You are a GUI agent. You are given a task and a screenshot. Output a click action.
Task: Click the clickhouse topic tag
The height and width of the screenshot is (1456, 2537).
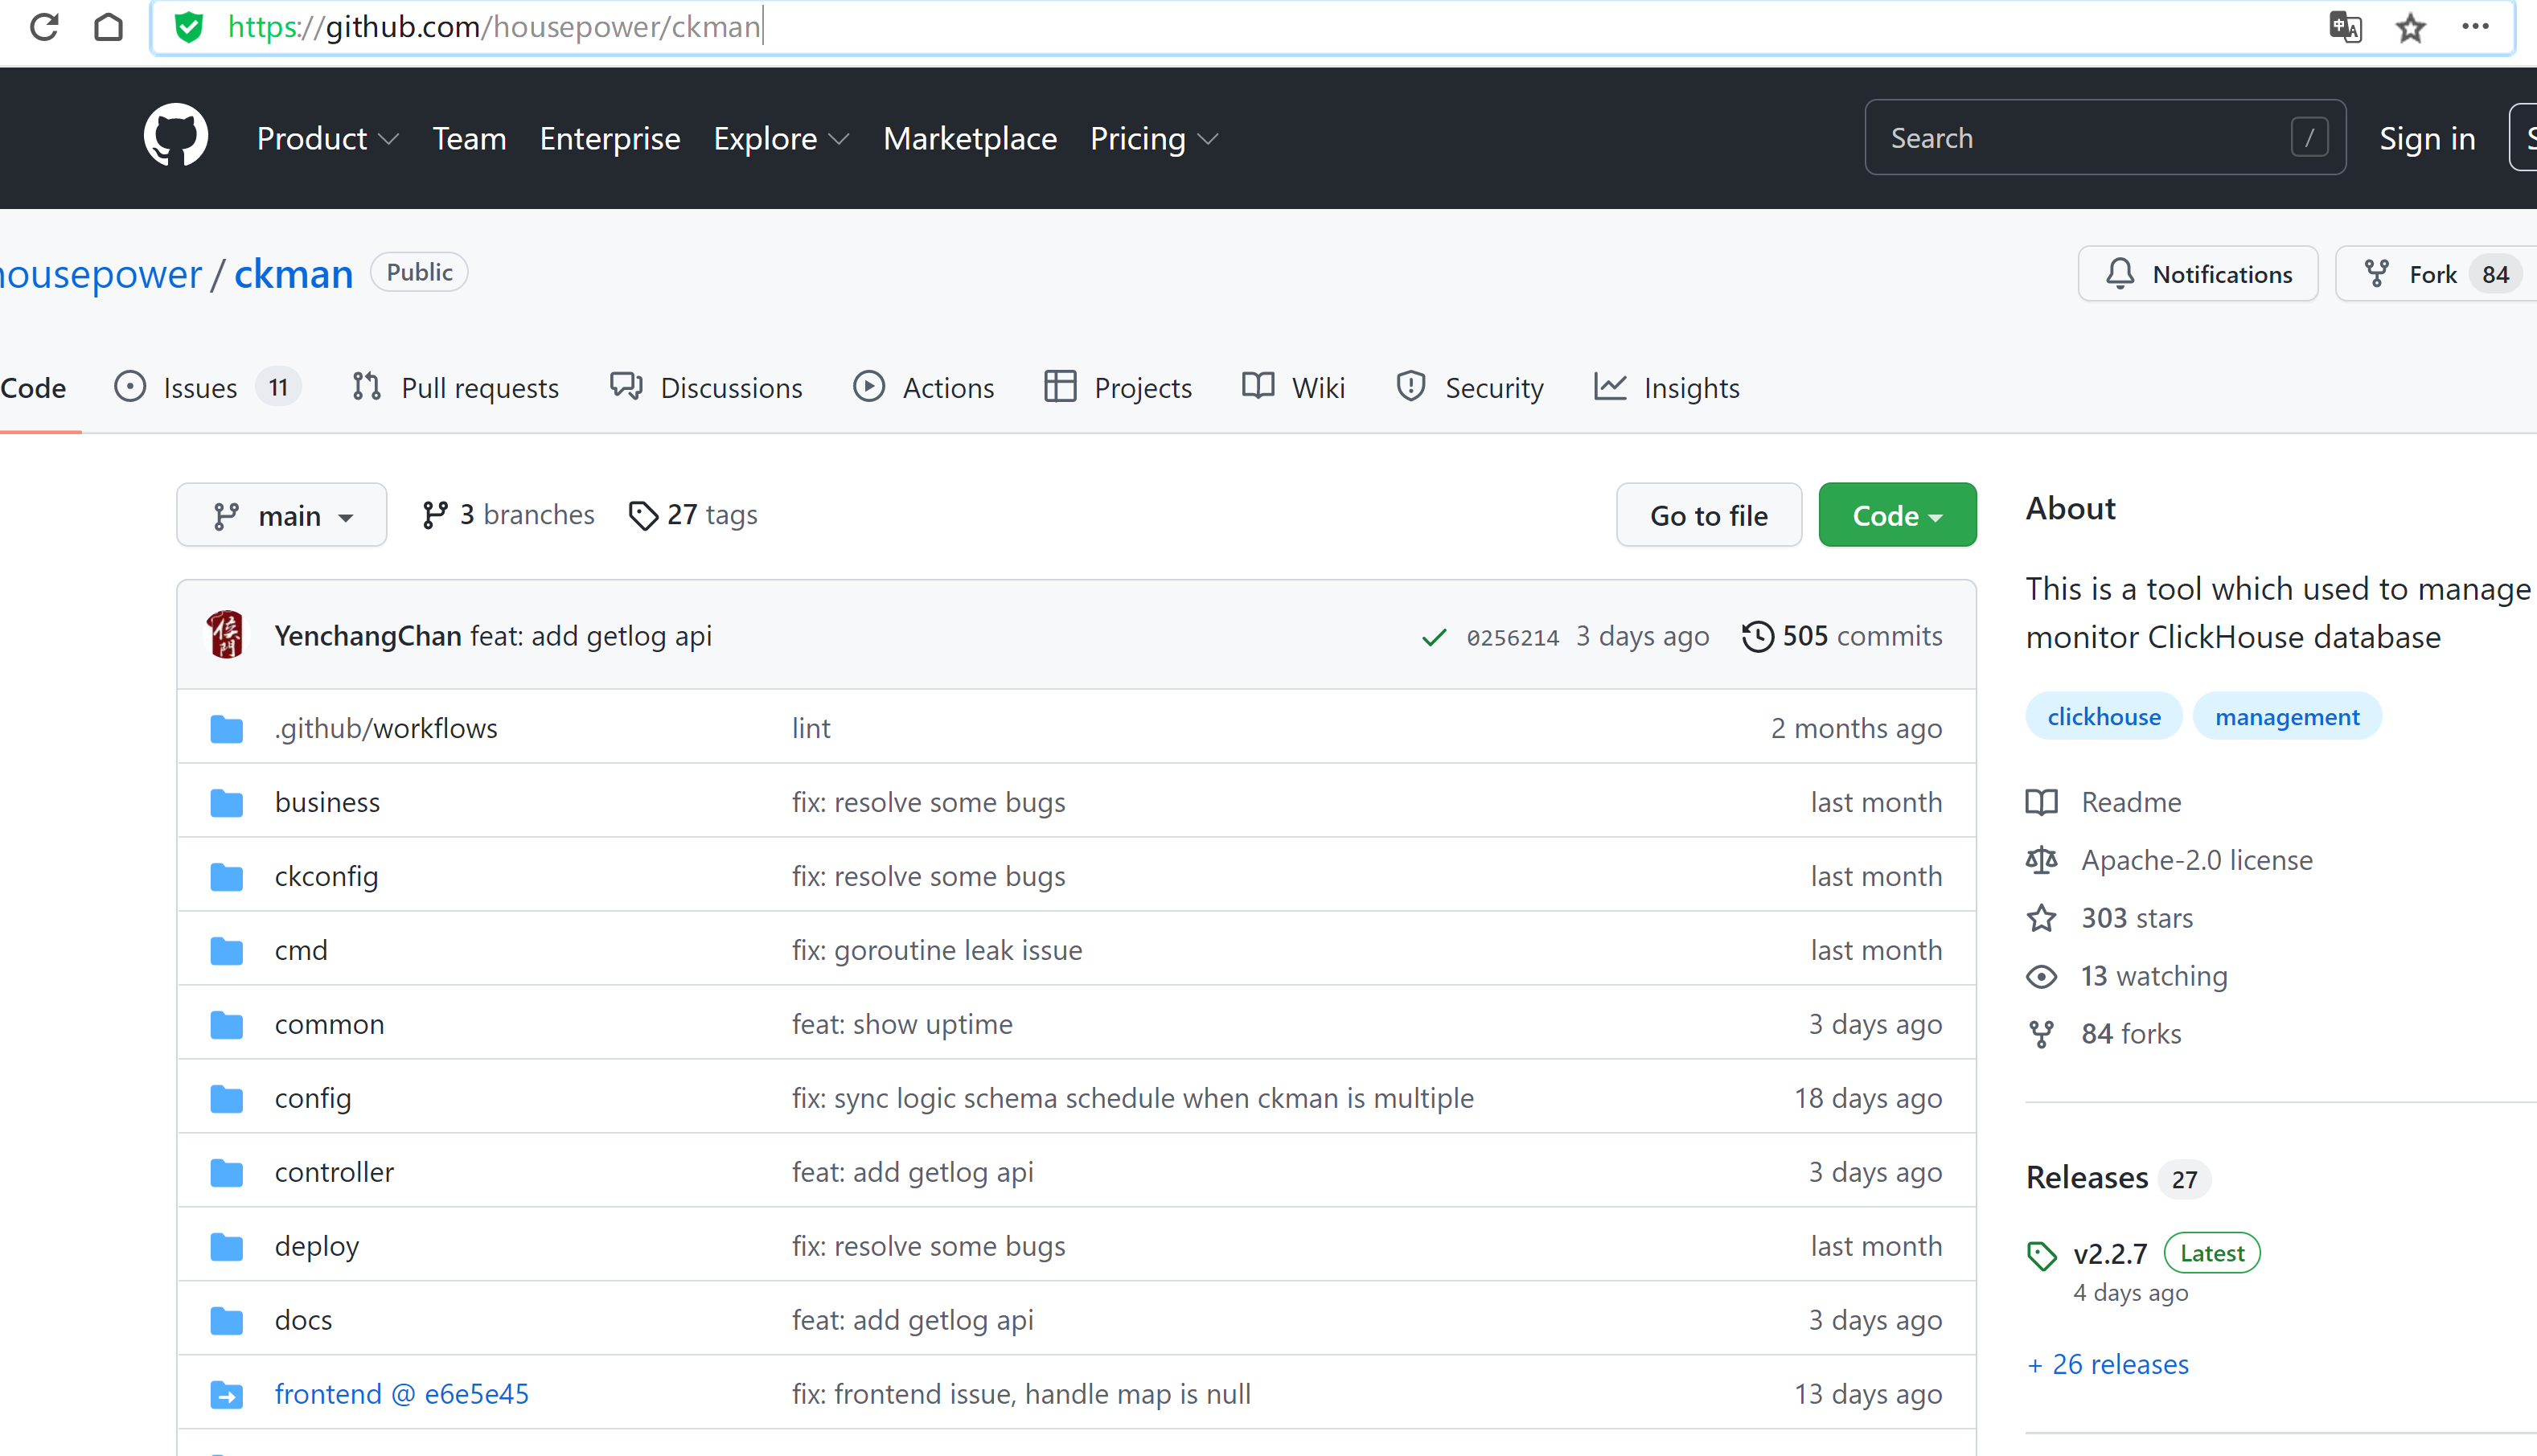tap(2104, 717)
